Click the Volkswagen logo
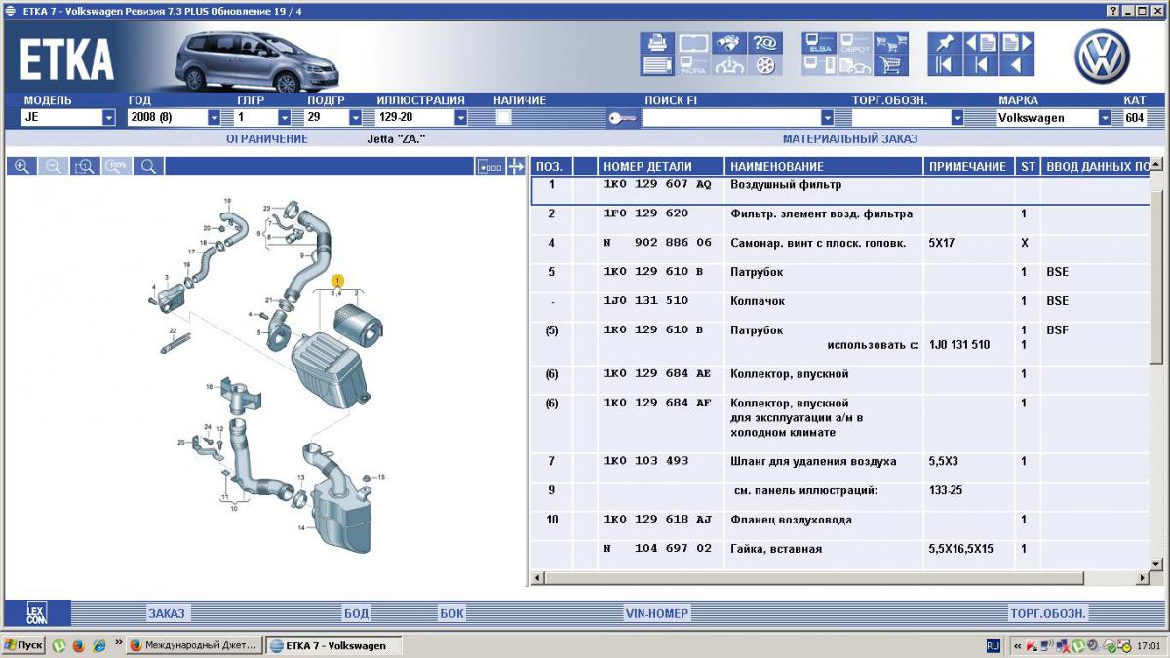Screen dimensions: 1170x658 coord(1102,57)
